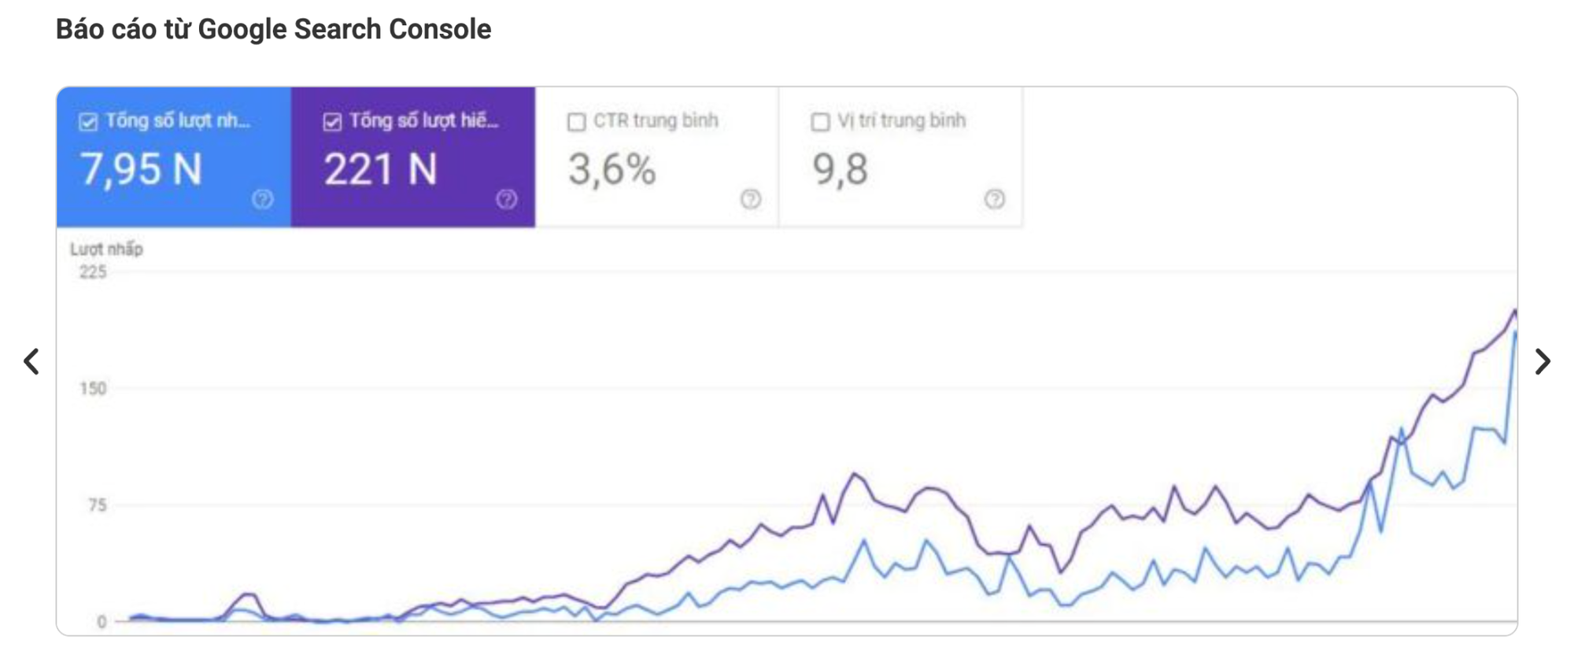Click the Lượt nhấp axis title

pyautogui.click(x=106, y=250)
